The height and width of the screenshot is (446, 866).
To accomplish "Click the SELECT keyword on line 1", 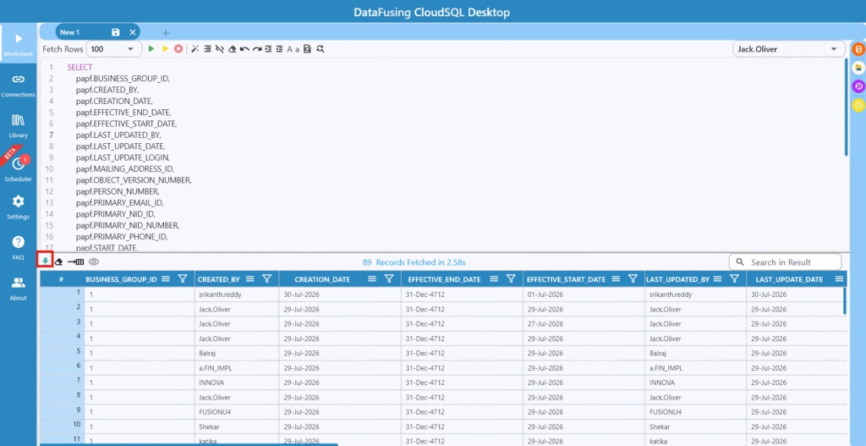I will [x=80, y=68].
